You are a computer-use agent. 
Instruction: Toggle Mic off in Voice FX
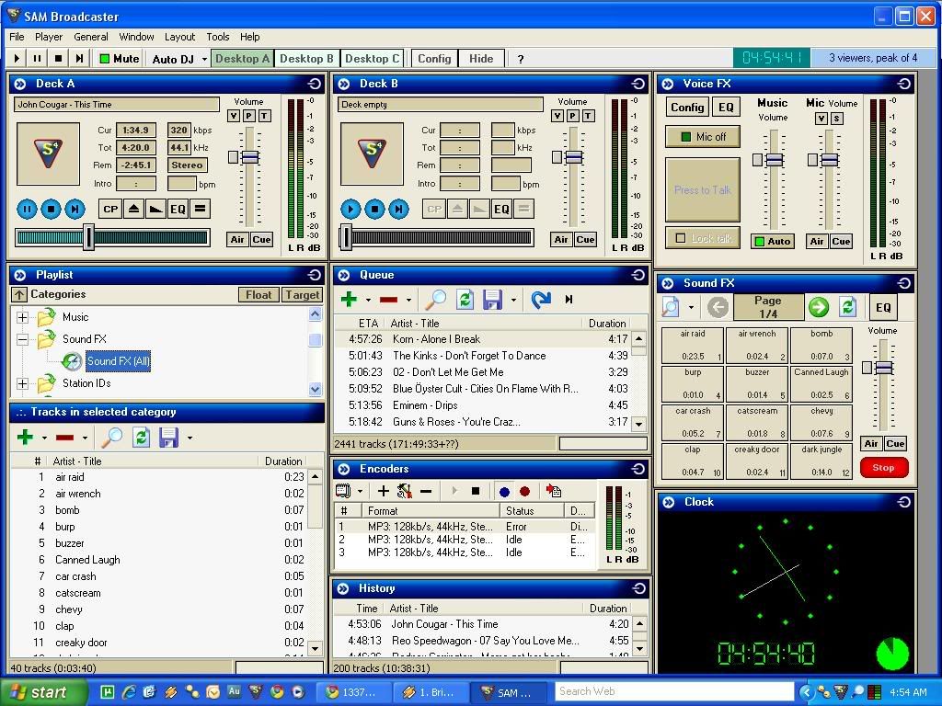coord(702,137)
